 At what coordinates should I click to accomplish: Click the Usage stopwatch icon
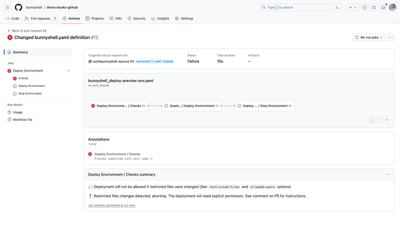pos(9,112)
